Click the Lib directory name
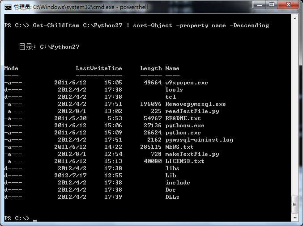Viewport: 303px width, 226px height. 171,176
